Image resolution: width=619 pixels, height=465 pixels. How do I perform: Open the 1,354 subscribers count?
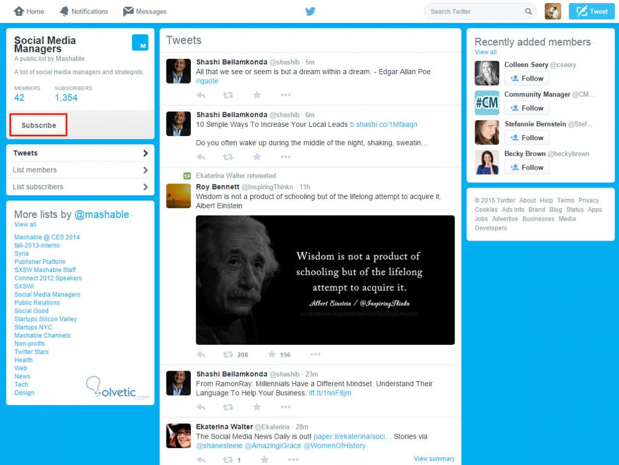point(66,97)
